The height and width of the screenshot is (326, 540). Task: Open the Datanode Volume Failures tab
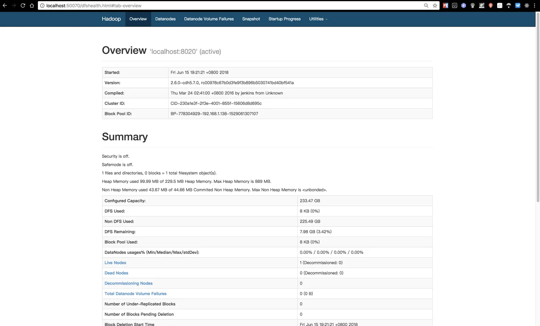click(209, 19)
